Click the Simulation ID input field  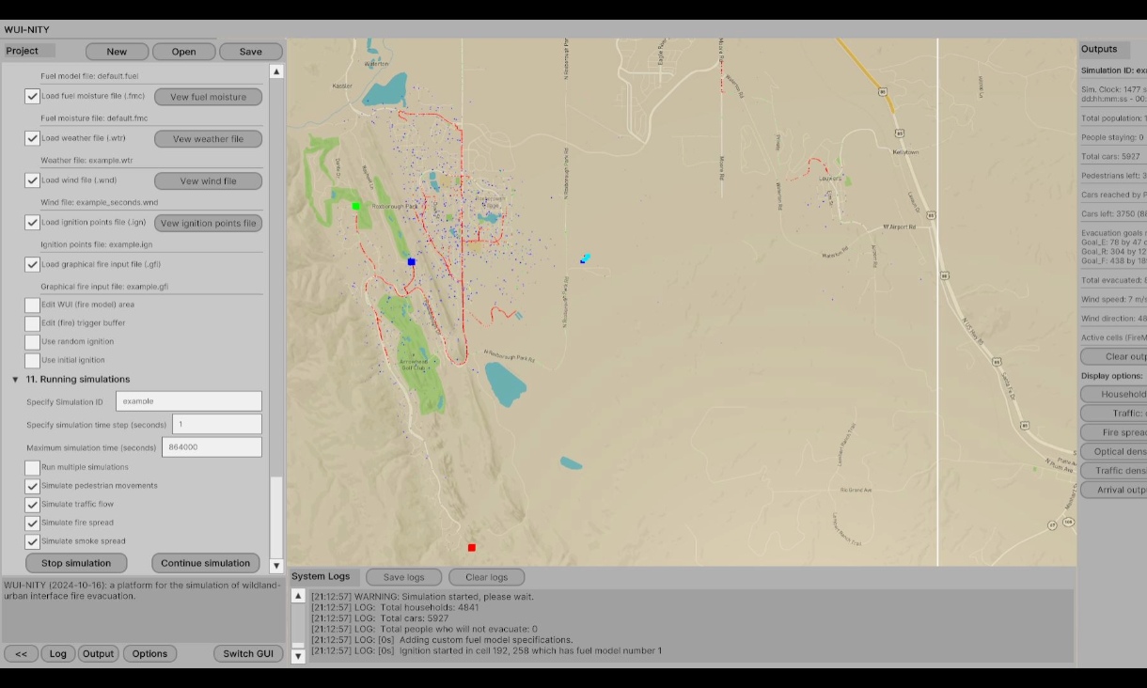pos(188,400)
